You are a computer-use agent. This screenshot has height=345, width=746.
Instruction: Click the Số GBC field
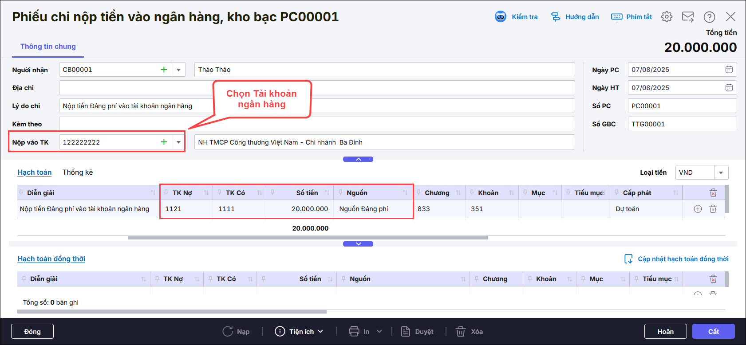pos(682,124)
